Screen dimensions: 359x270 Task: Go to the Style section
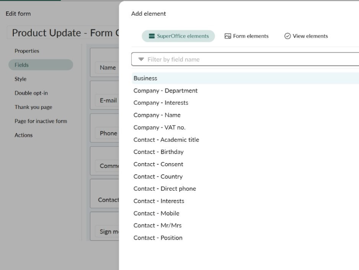tap(21, 79)
